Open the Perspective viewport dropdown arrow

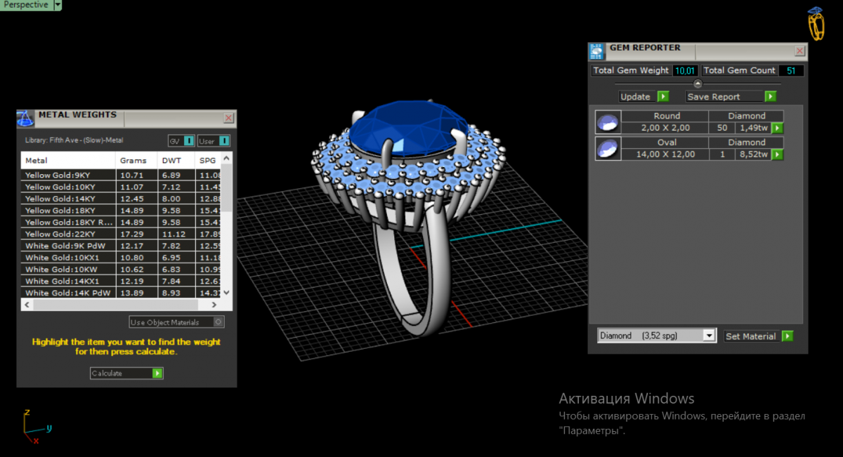[x=58, y=5]
